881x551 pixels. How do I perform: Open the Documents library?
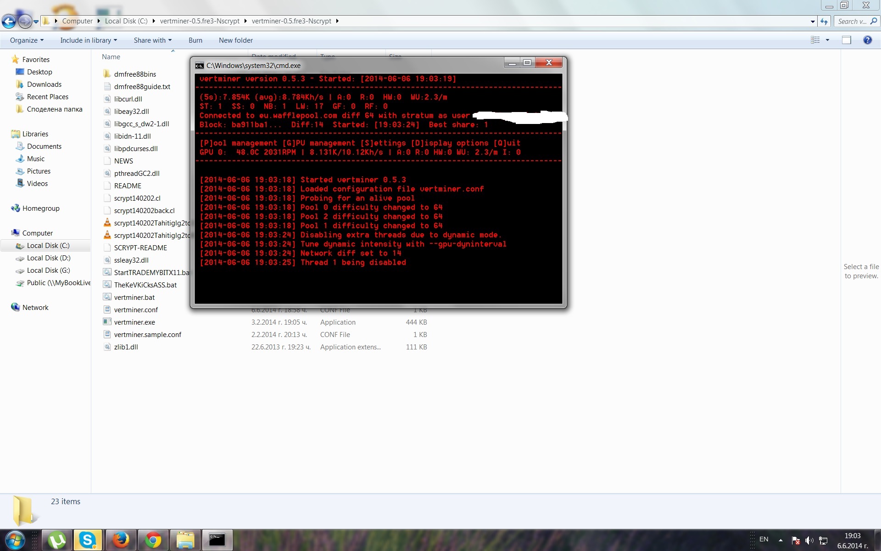44,146
